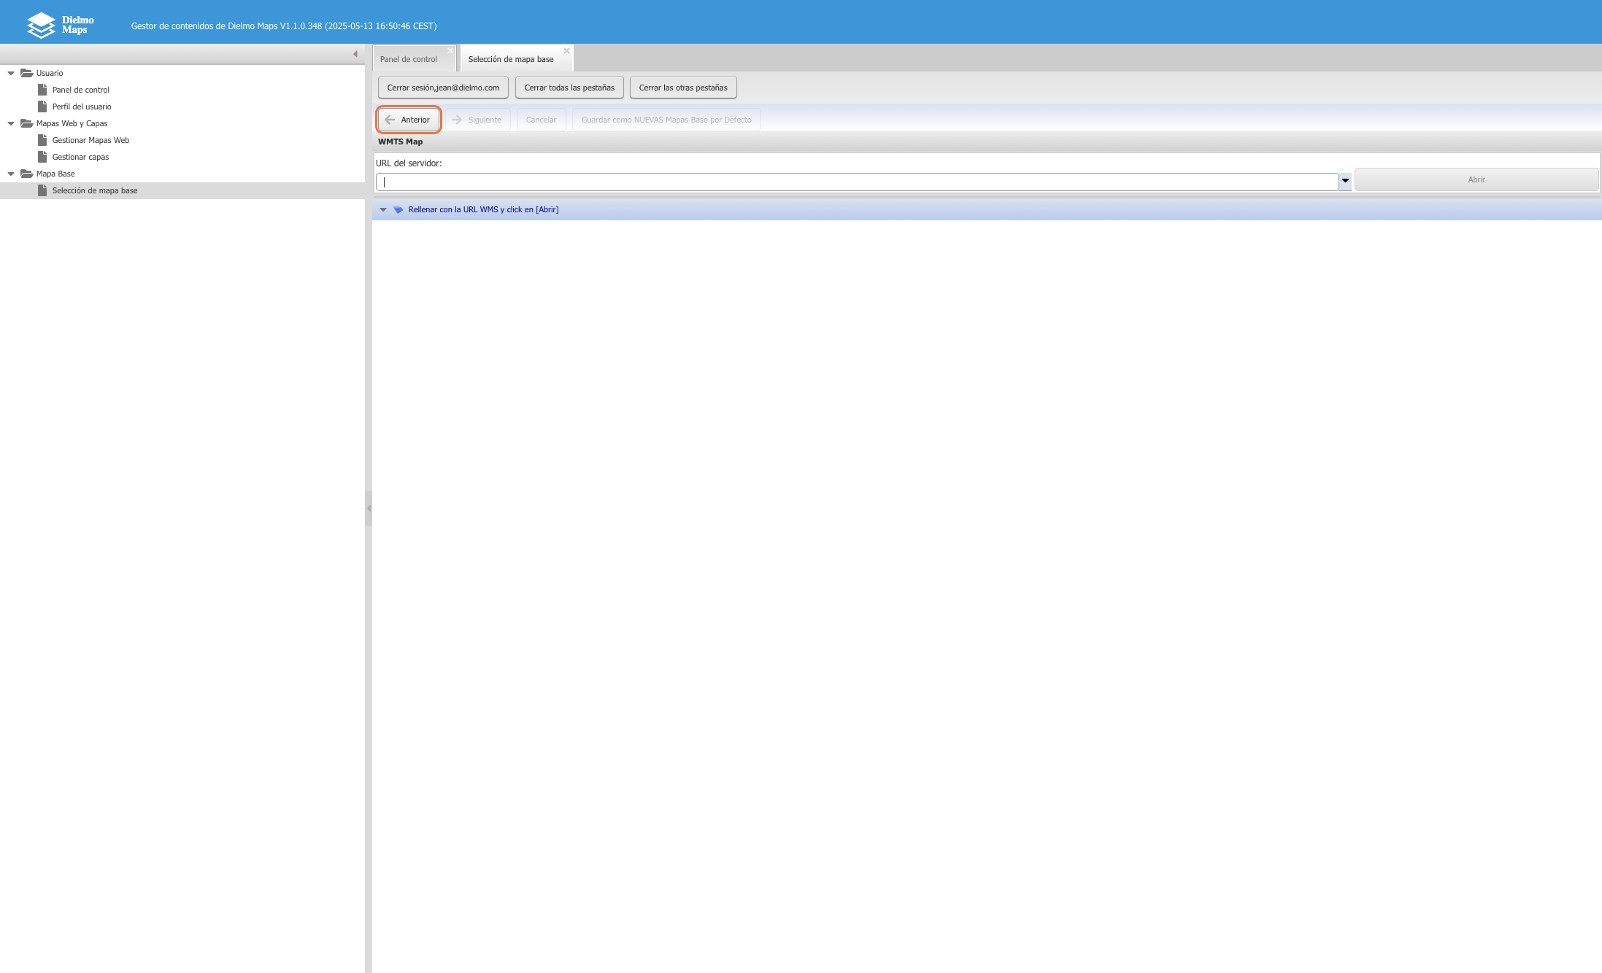Open the server URL dropdown arrow

coord(1345,181)
